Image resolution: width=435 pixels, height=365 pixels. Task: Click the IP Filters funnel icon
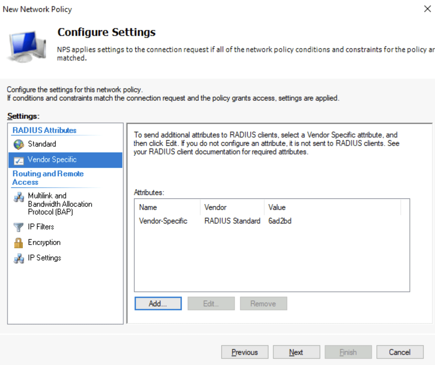pos(18,227)
